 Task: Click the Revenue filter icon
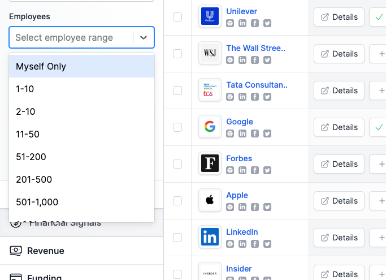click(16, 251)
